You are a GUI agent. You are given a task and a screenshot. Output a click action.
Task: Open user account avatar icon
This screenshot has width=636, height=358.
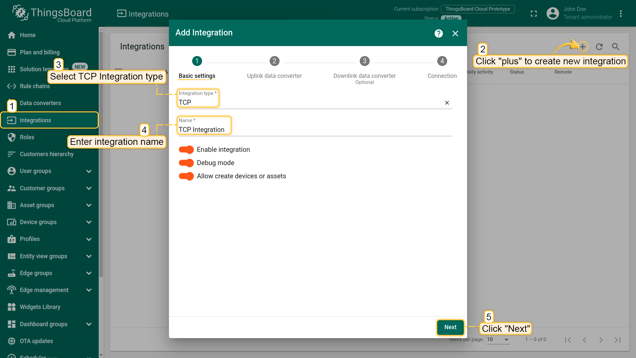[x=553, y=13]
